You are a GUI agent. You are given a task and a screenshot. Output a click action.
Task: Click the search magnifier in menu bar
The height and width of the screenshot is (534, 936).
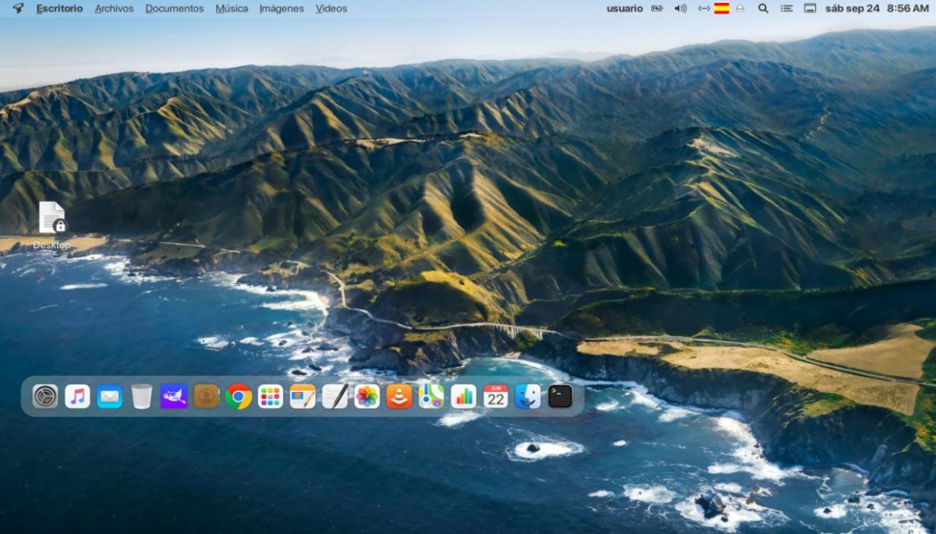pos(763,9)
